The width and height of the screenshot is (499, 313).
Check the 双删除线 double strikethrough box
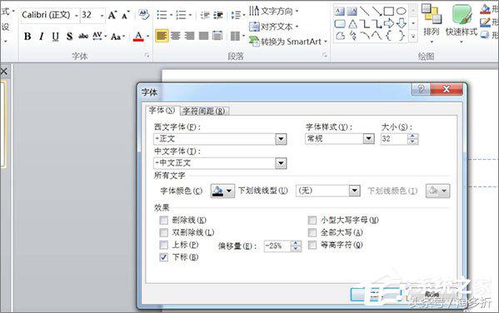point(163,232)
